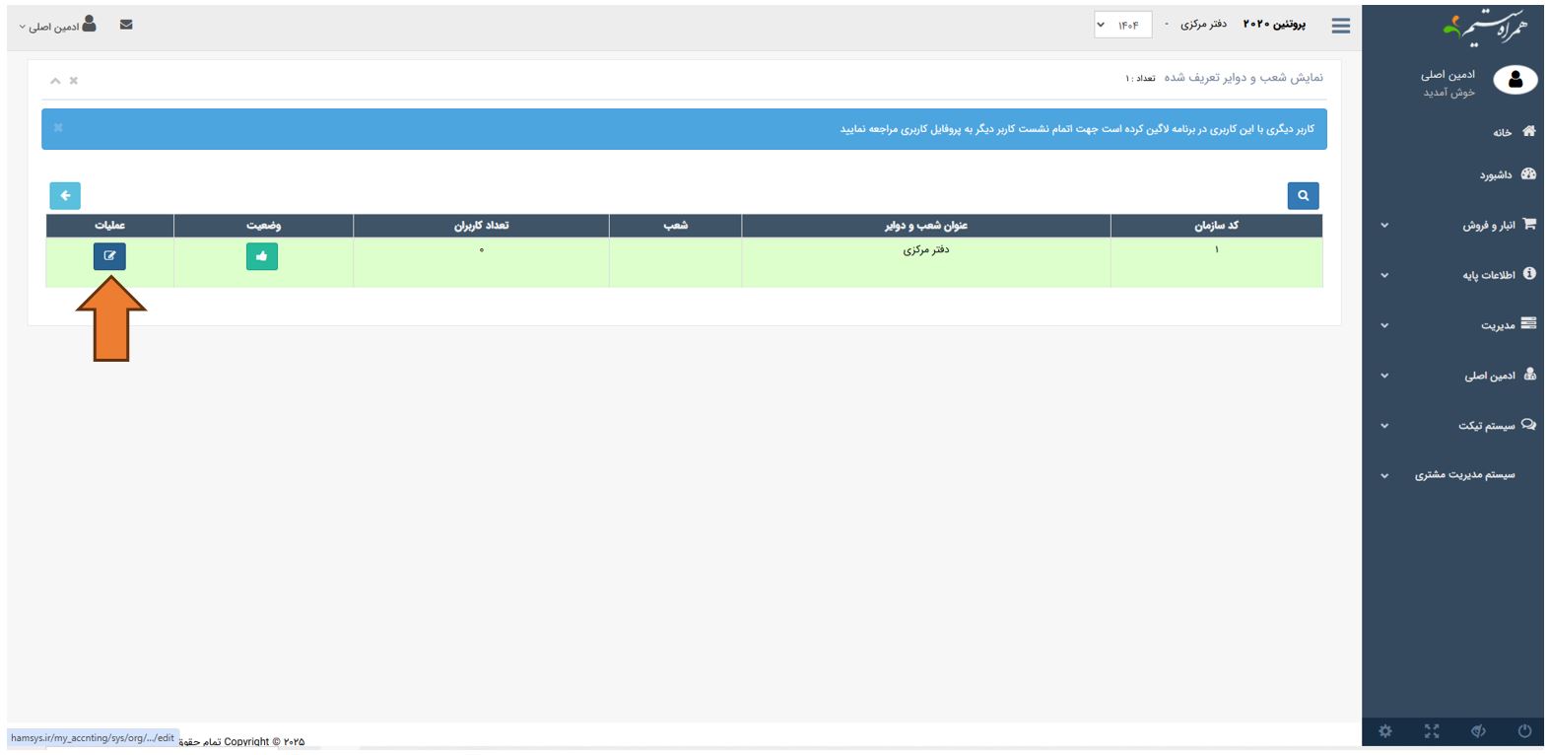Open the fiscal year 1404 dropdown
1548x755 pixels.
click(x=1121, y=26)
